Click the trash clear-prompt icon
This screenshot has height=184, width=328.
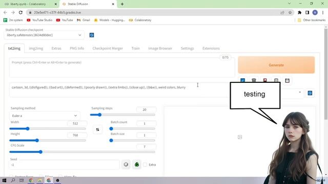pyautogui.click(x=254, y=80)
